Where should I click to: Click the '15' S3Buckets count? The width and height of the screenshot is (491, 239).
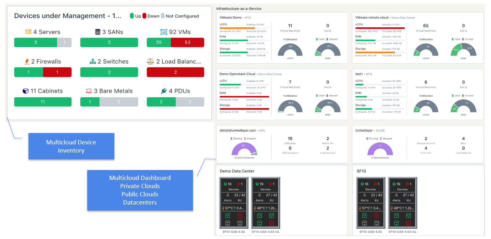[x=290, y=139]
